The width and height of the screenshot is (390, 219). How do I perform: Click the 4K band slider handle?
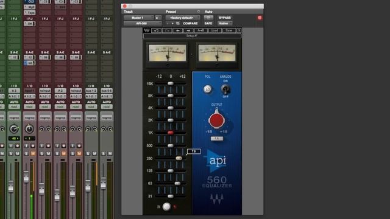click(171, 108)
